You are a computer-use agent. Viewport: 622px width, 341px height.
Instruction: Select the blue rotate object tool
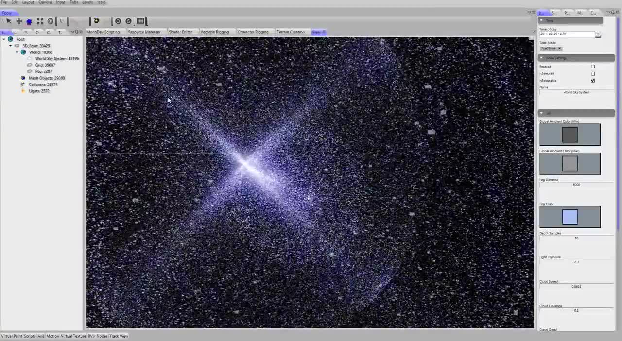click(x=29, y=21)
